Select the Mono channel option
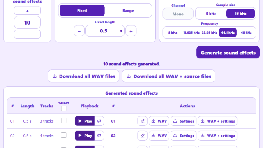The height and width of the screenshot is (148, 263). pos(178,14)
